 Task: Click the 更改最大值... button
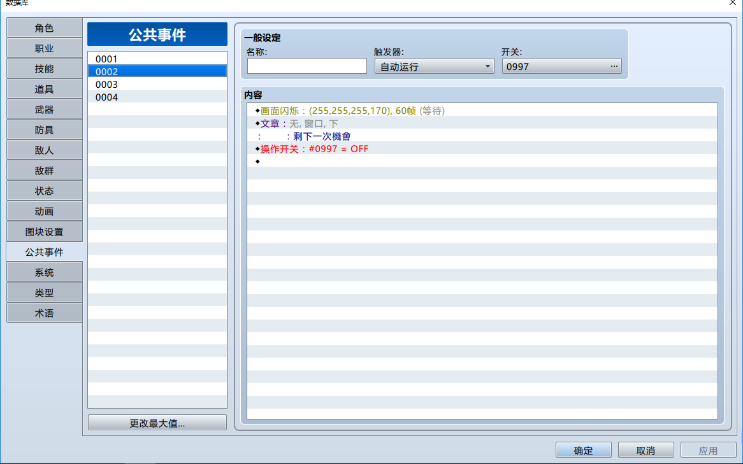tap(157, 423)
